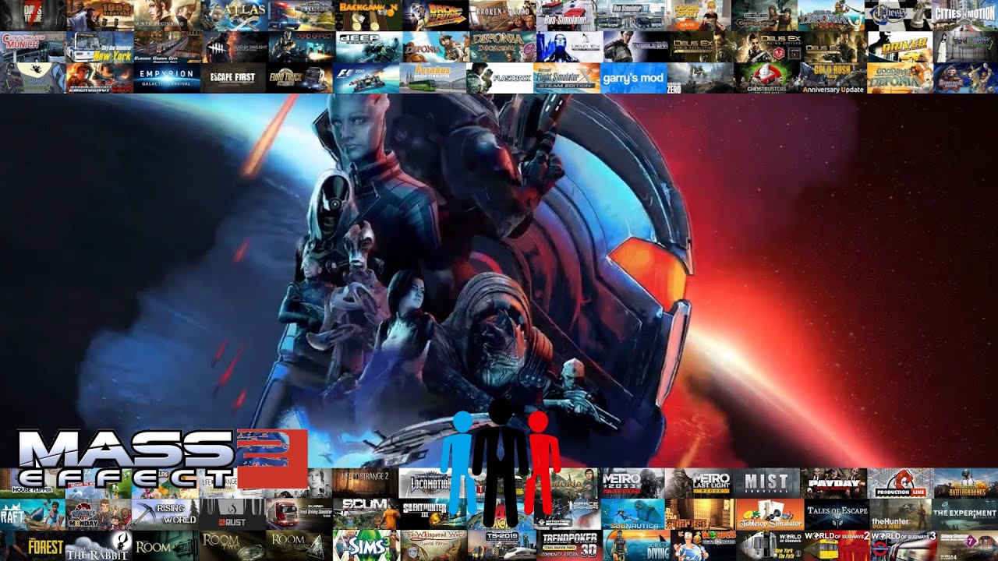This screenshot has width=998, height=561.
Task: Click the Production Line thumbnail
Action: pos(900,483)
